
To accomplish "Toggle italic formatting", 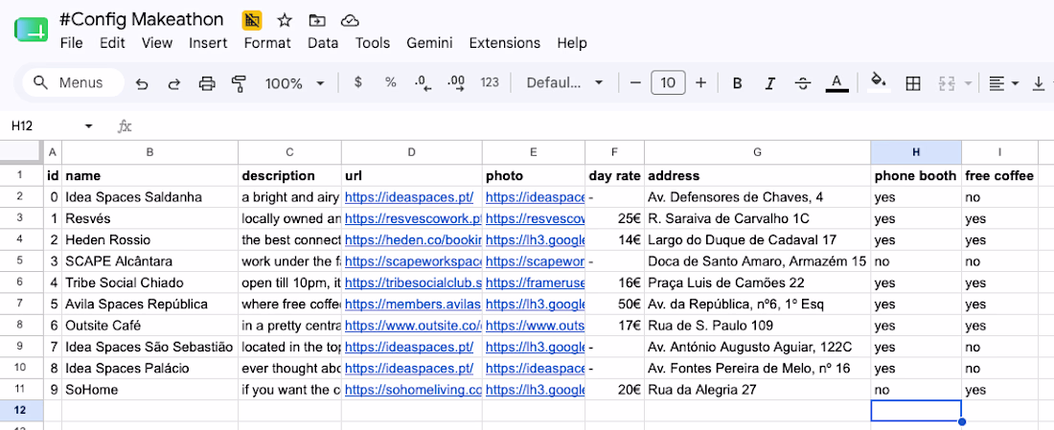I will [770, 83].
